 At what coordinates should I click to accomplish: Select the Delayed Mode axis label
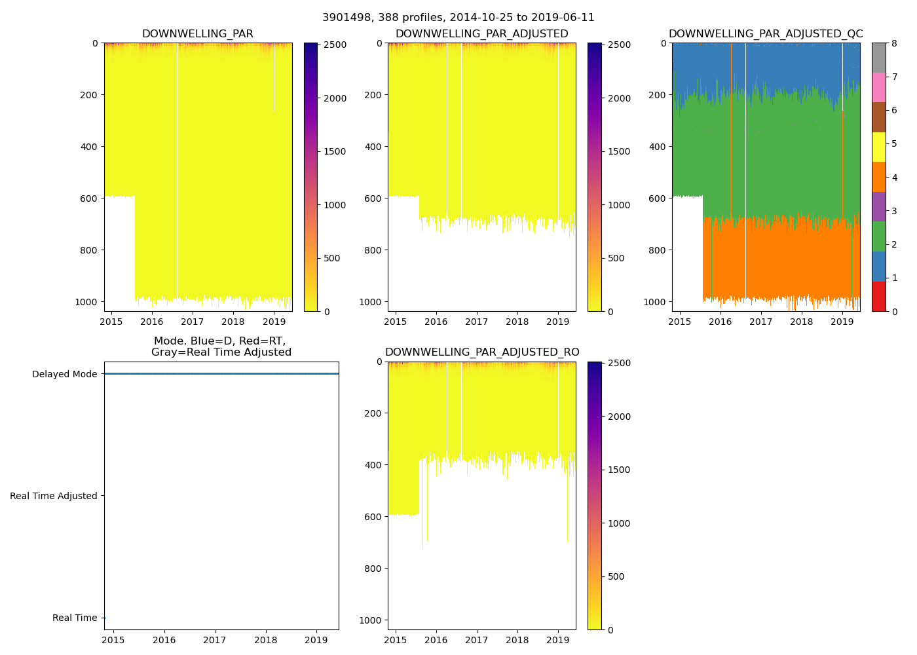point(64,375)
